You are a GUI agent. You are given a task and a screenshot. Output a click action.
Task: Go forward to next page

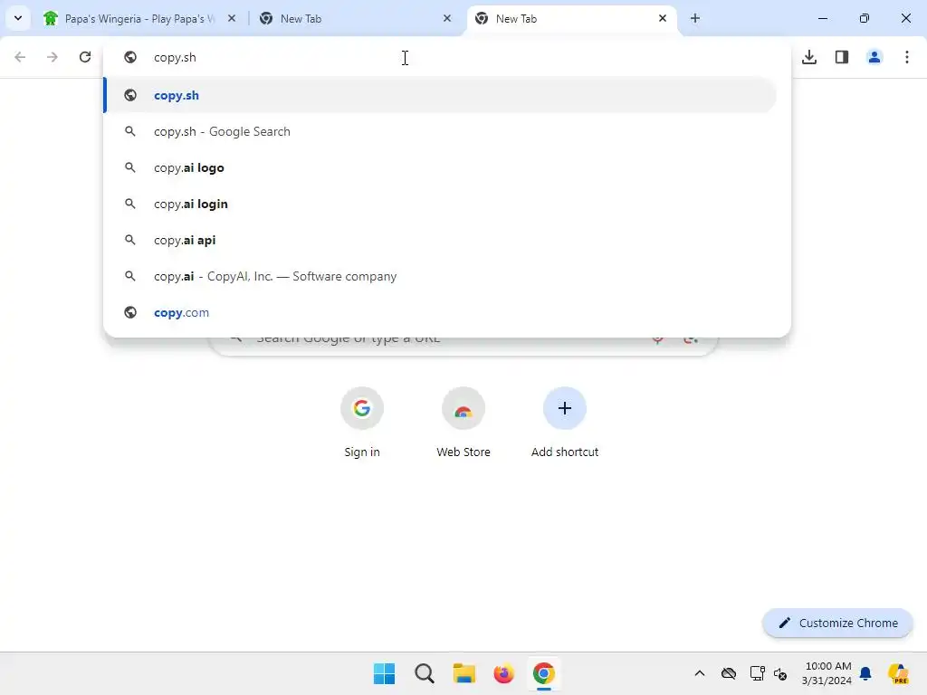click(x=53, y=57)
